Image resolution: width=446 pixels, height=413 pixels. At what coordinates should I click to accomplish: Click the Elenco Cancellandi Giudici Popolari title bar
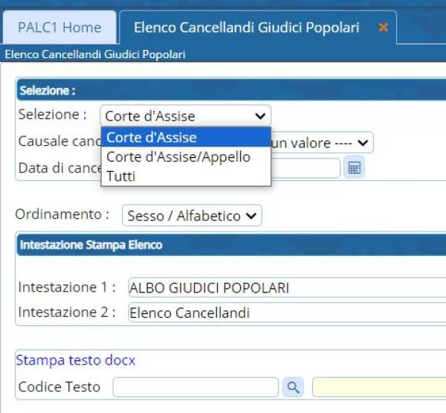(223, 54)
